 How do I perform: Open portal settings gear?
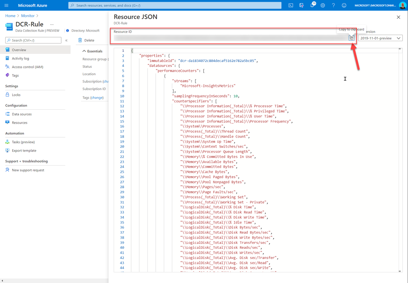coord(323,5)
